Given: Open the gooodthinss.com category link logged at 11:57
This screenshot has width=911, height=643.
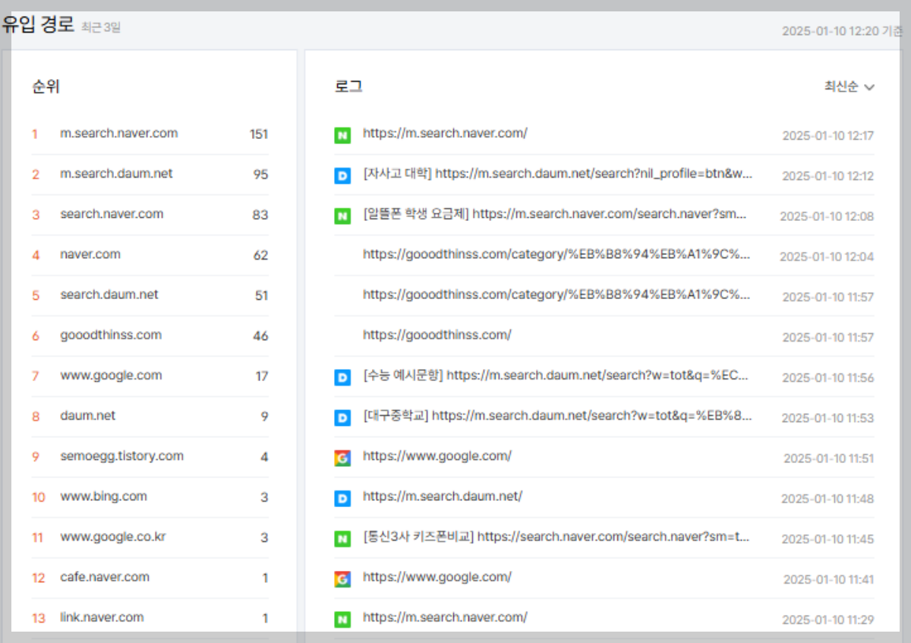Looking at the screenshot, I should 557,294.
